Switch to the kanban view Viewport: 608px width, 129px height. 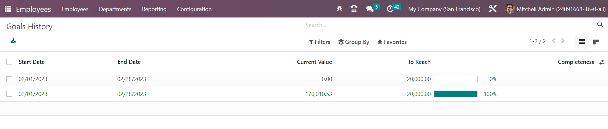[596, 42]
